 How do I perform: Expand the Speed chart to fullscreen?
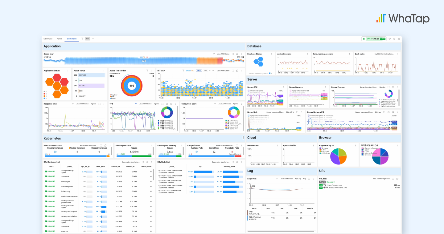point(233,54)
